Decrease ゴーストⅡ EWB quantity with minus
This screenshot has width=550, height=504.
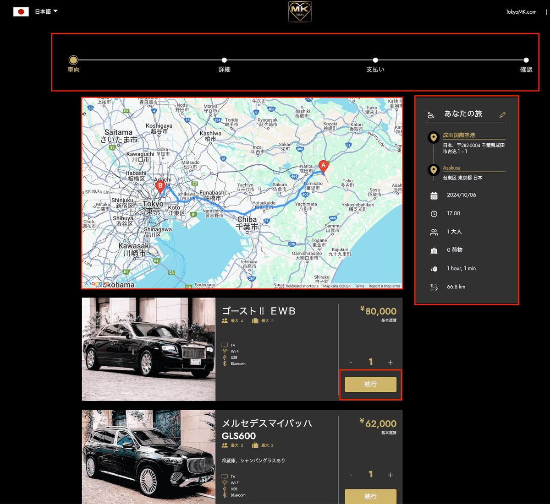point(351,363)
